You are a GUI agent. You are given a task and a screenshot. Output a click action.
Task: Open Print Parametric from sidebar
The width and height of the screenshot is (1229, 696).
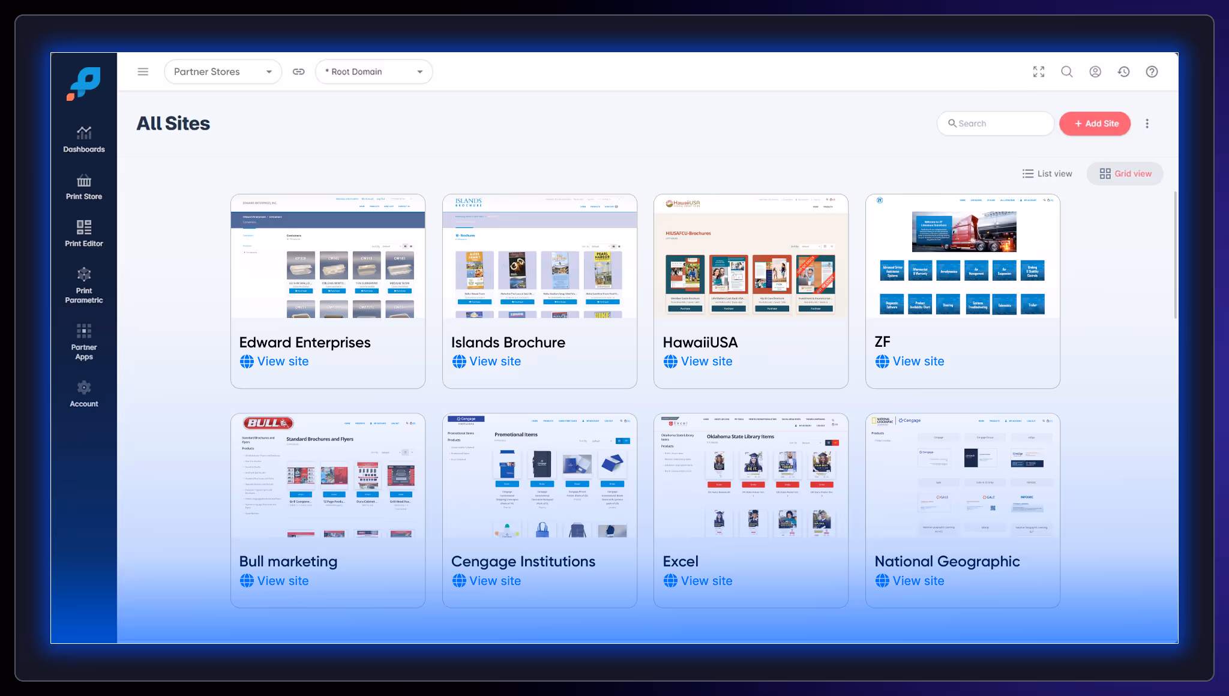pos(83,285)
